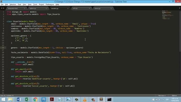This screenshot has height=102, width=181.
Task: Click the right tab scroll arrow
Action: pos(4,8)
